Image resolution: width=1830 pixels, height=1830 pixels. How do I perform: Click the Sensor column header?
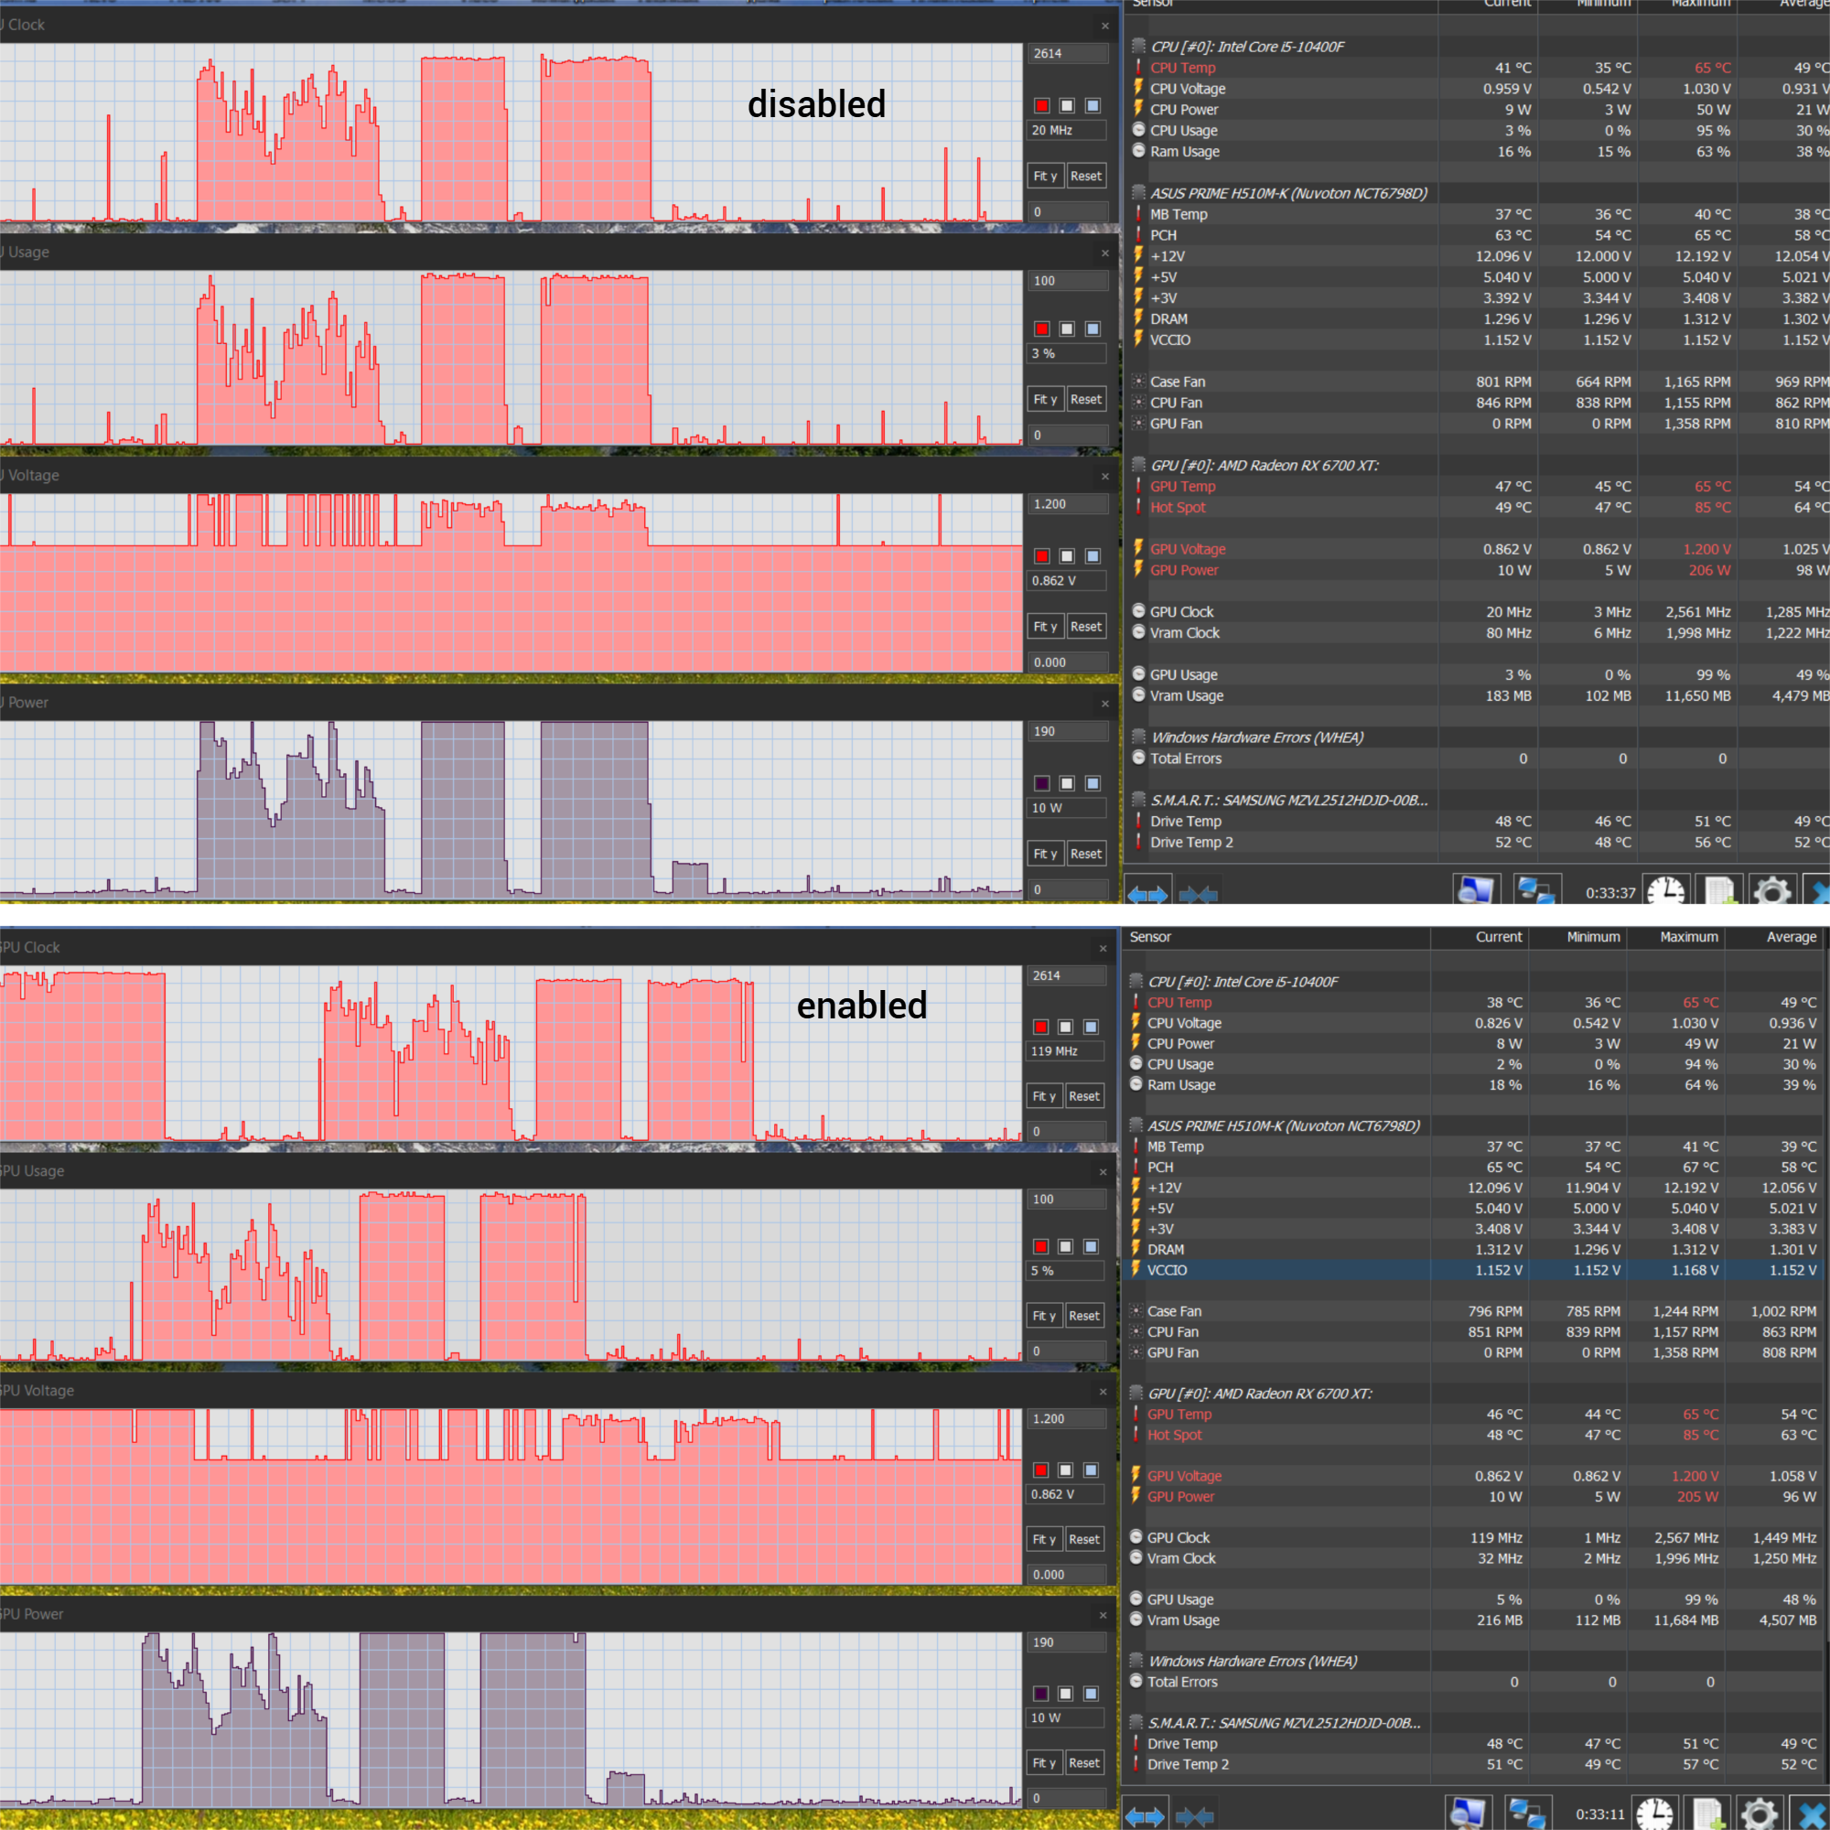click(x=1150, y=937)
